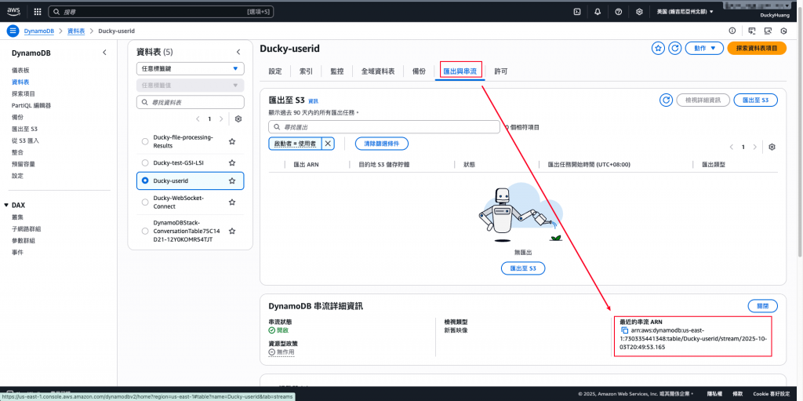Open the 任意標籤值 dropdown
Viewport: 803px width, 401px height.
(190, 86)
